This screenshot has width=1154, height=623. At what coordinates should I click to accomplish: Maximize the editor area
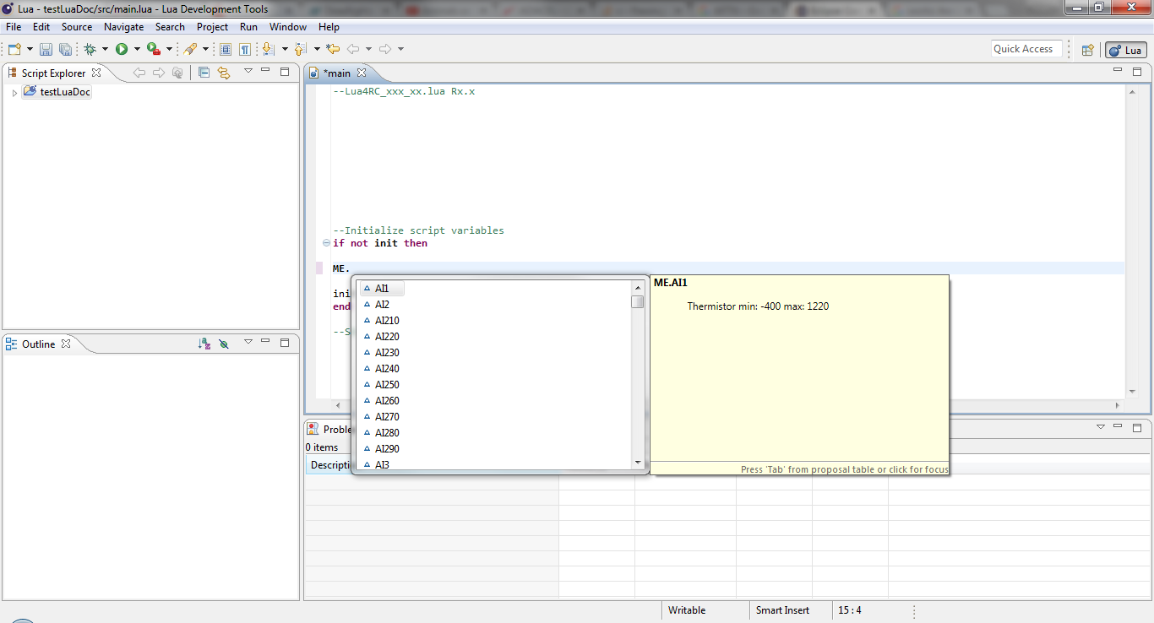(1137, 70)
